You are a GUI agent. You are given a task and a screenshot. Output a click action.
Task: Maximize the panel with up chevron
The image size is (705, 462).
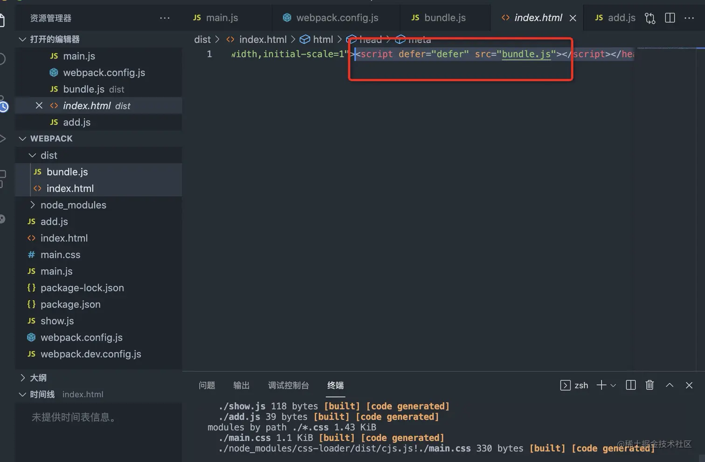670,385
